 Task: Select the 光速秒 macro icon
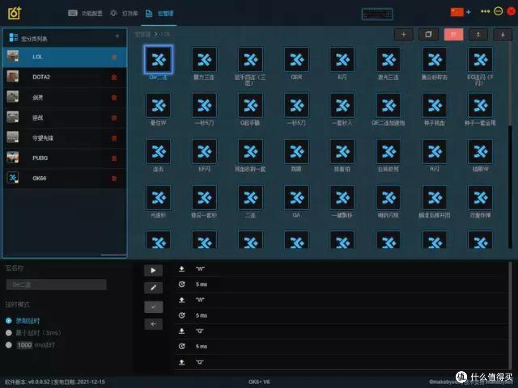pos(158,198)
